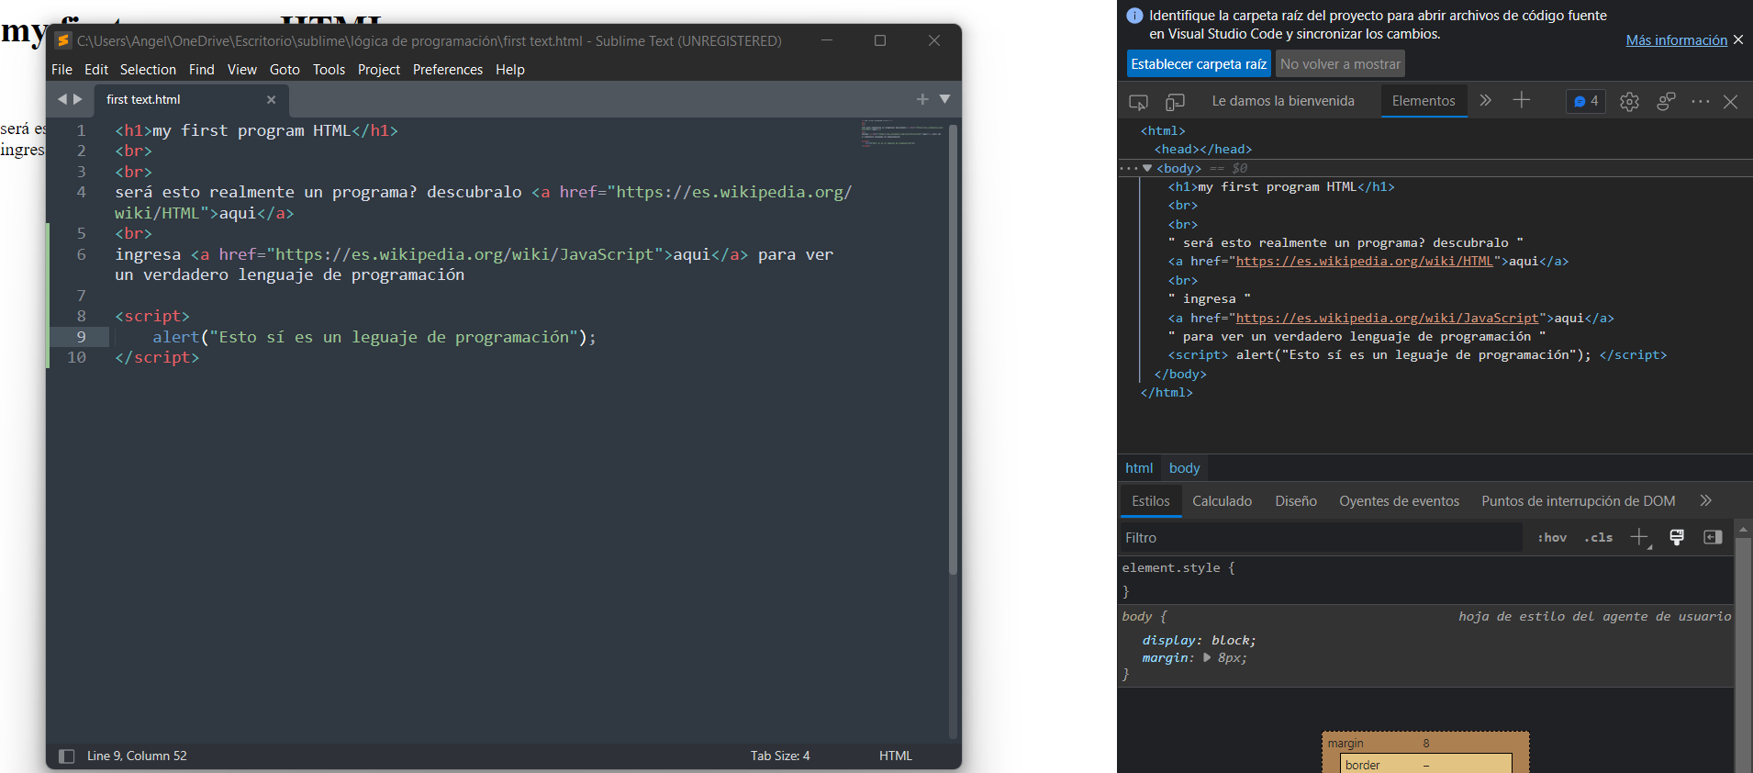Select the Elementos tab
This screenshot has height=773, width=1753.
1424,101
